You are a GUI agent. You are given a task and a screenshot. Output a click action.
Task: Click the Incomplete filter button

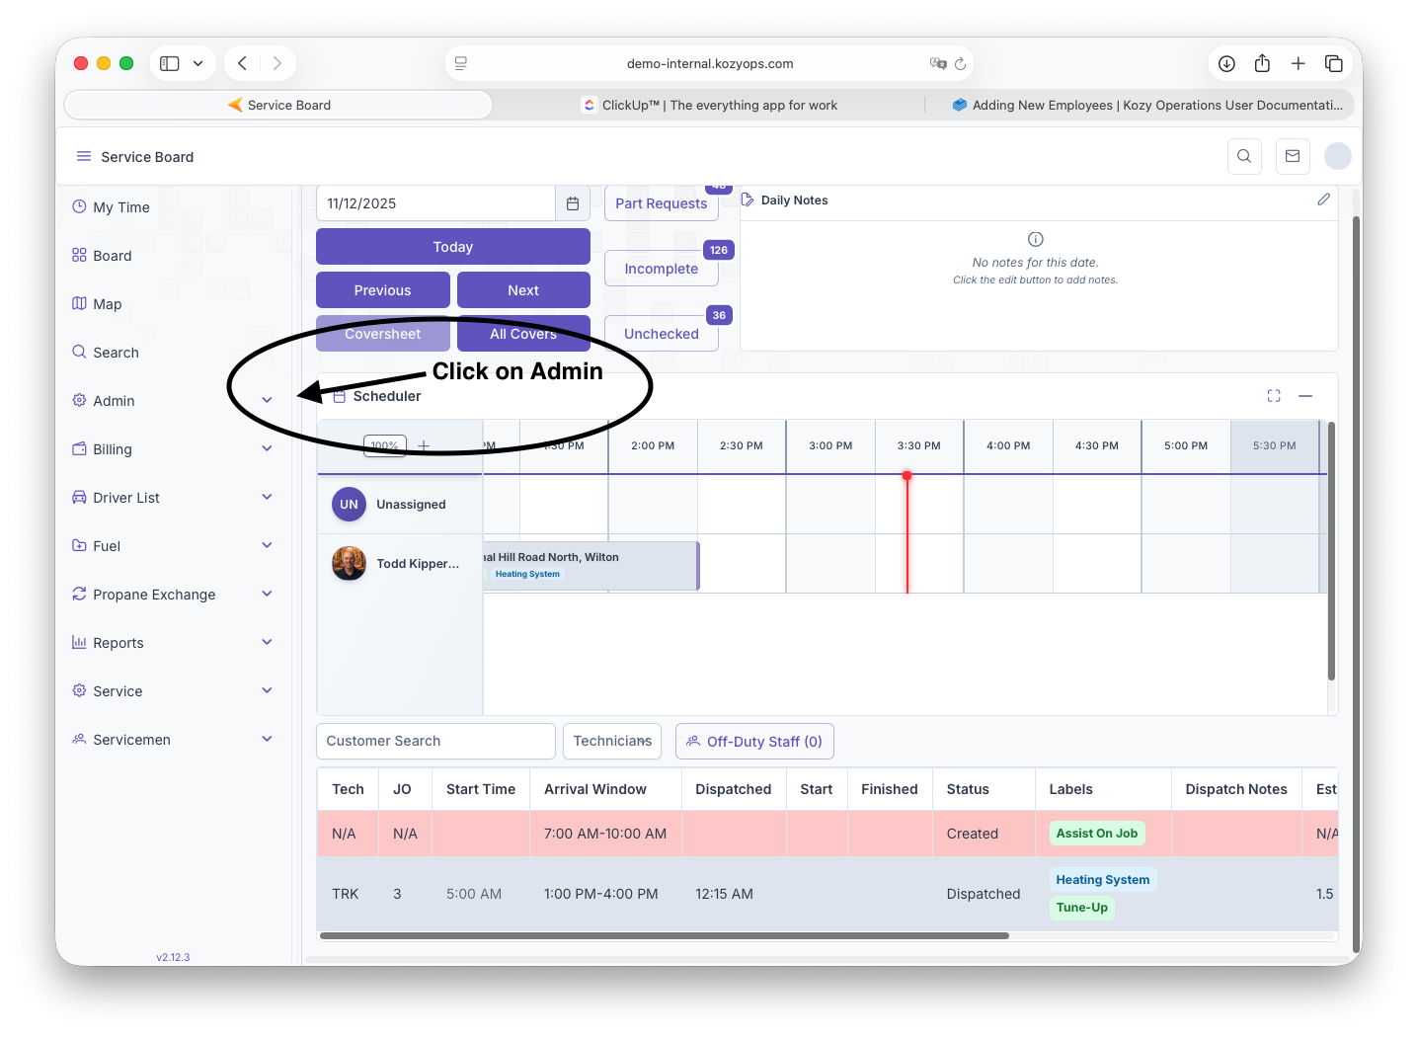(x=661, y=269)
